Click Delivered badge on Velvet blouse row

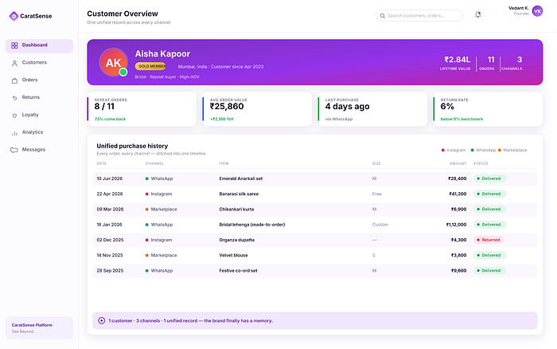pos(490,255)
